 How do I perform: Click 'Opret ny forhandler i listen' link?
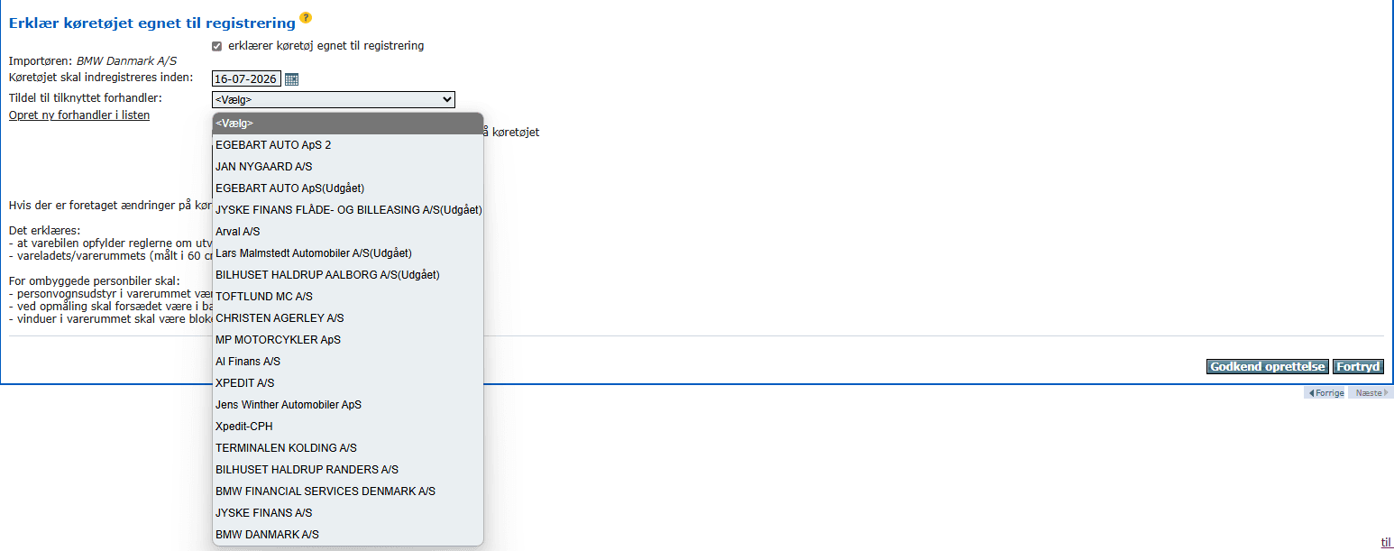(79, 115)
